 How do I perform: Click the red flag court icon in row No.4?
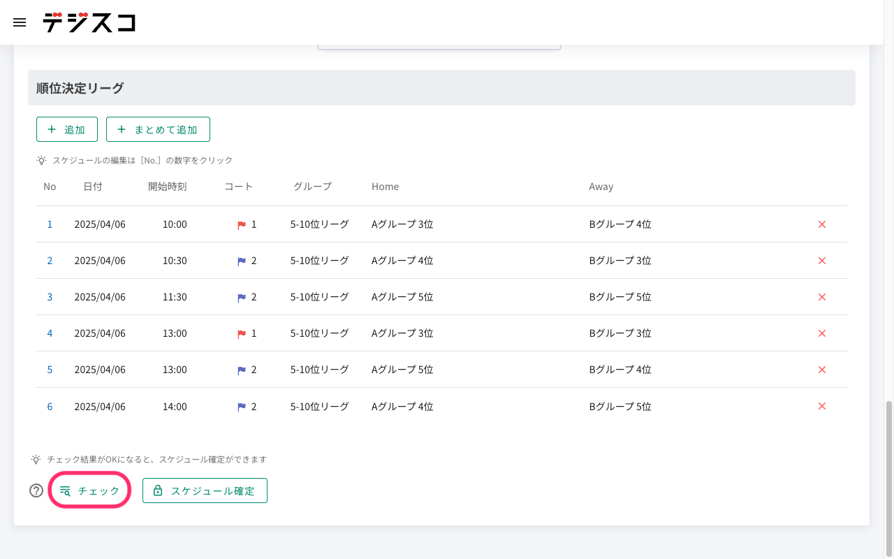241,333
